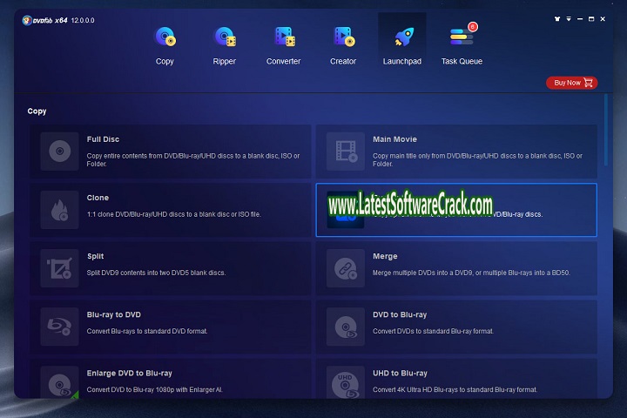Screen dimensions: 627x418
Task: Switch to the Converter module
Action: tap(283, 37)
